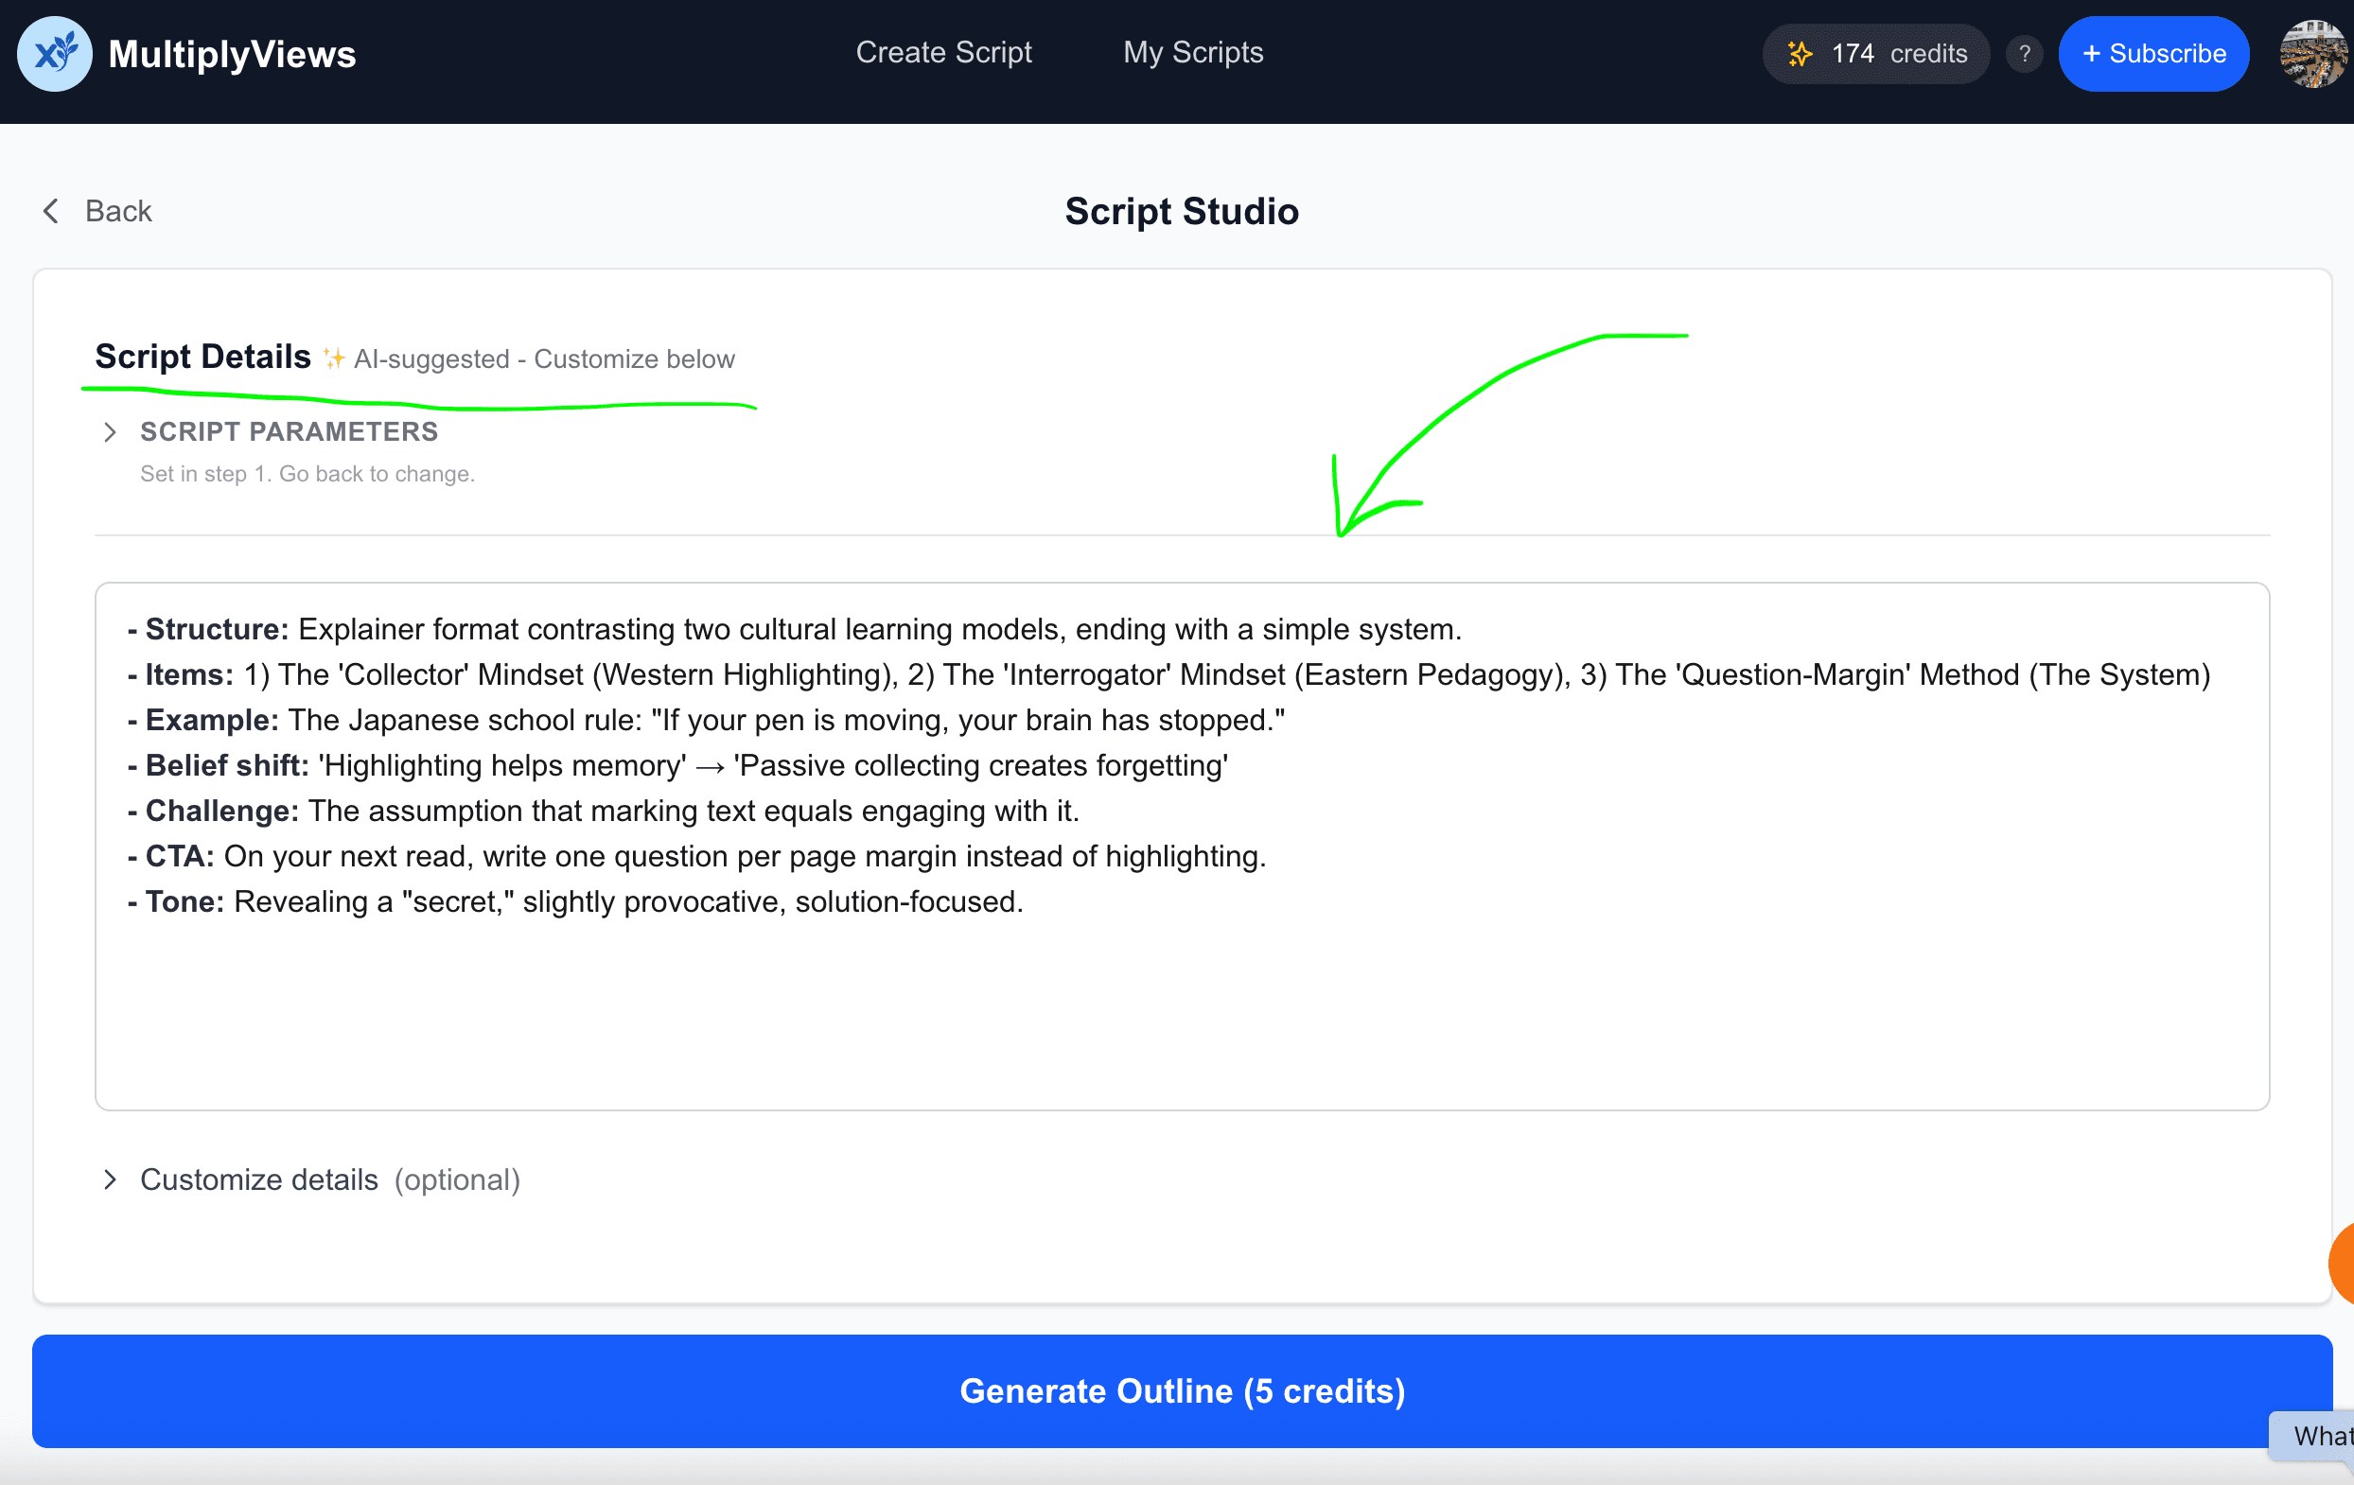Click the MultiplyViews logo icon
Viewport: 2354px width, 1485px height.
(x=55, y=54)
